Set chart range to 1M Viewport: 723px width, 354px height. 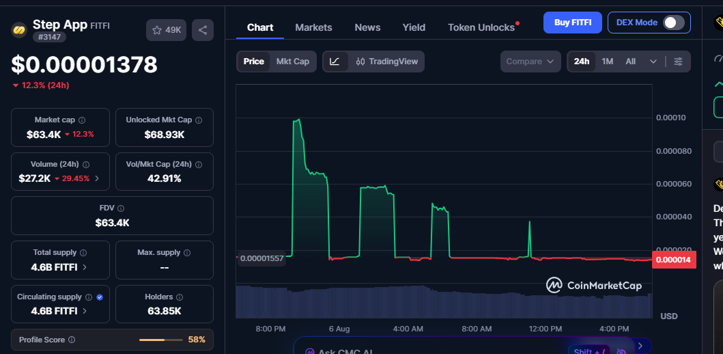pyautogui.click(x=607, y=62)
